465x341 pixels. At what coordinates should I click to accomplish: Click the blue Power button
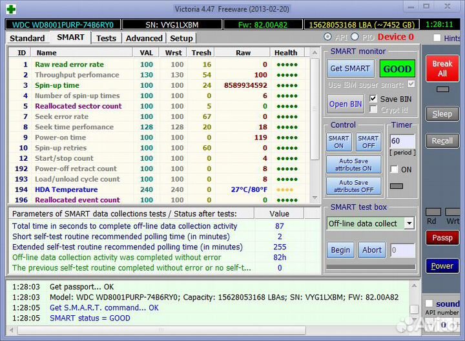coord(442,265)
